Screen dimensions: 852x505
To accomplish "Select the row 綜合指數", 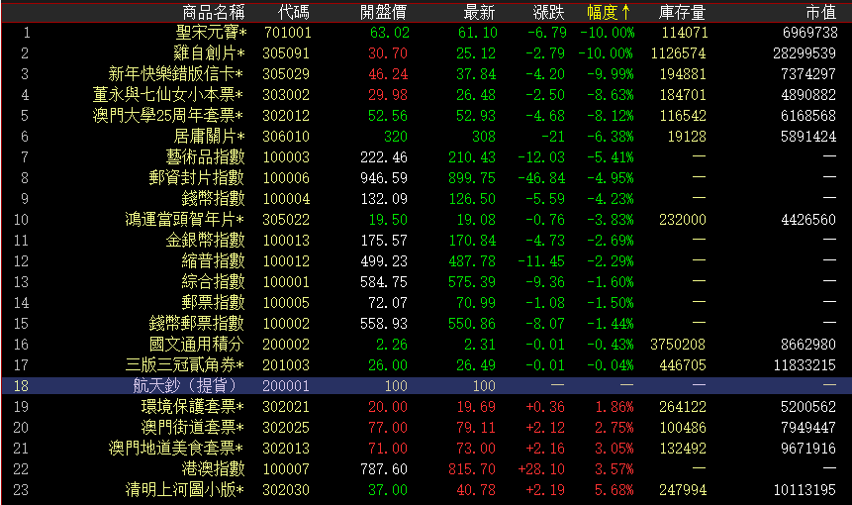I will click(426, 282).
